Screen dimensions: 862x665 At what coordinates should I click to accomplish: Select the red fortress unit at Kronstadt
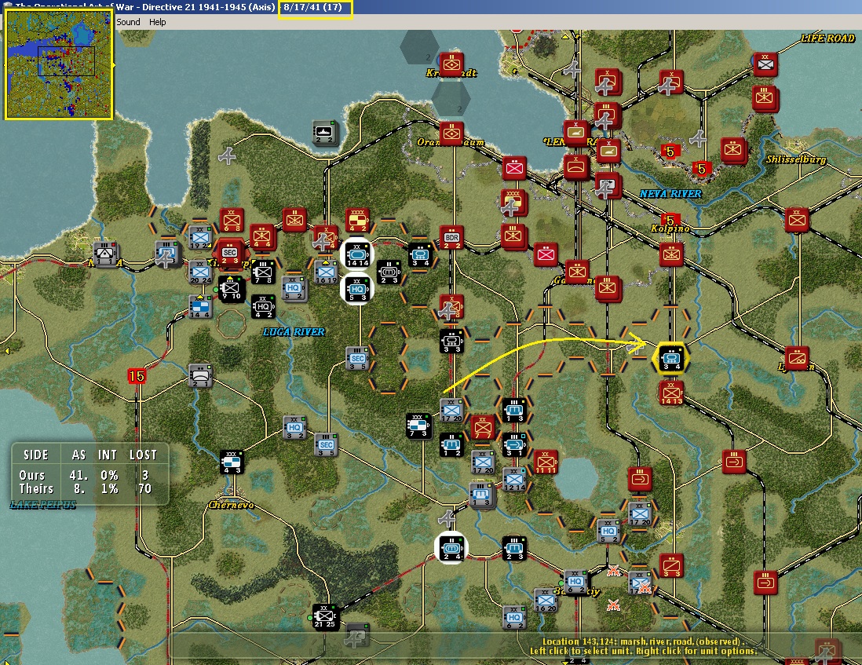tap(451, 65)
